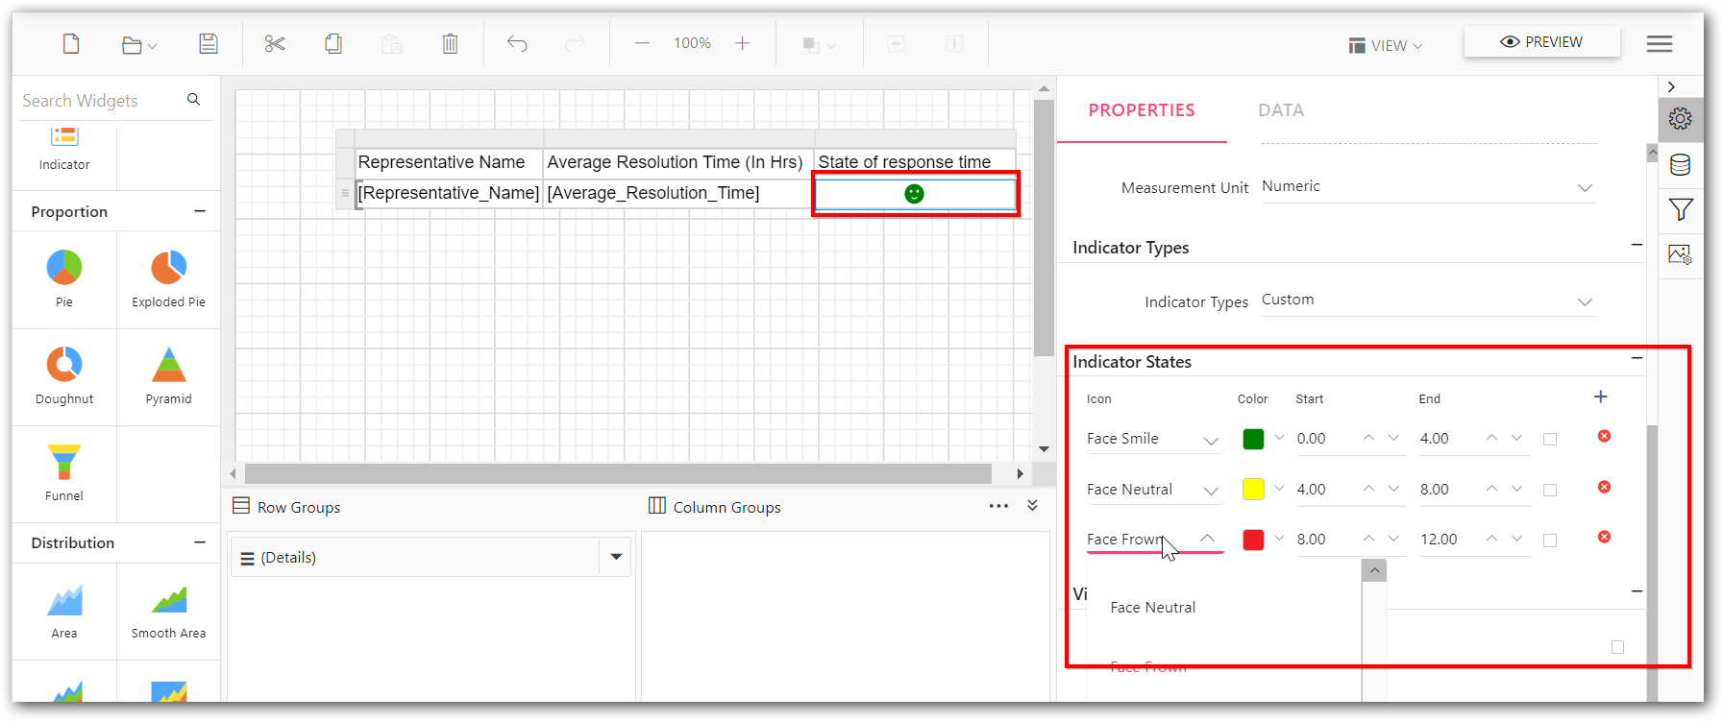Select the Representative Name header cell
Viewport: 1723px width, 721px height.
[449, 162]
